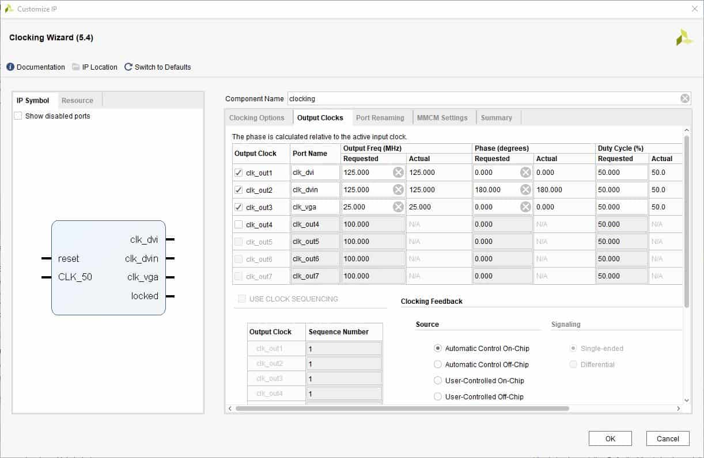Clear clk_dvin requested phase 180.000 value
Viewport: 704px width, 458px height.
[x=525, y=190]
